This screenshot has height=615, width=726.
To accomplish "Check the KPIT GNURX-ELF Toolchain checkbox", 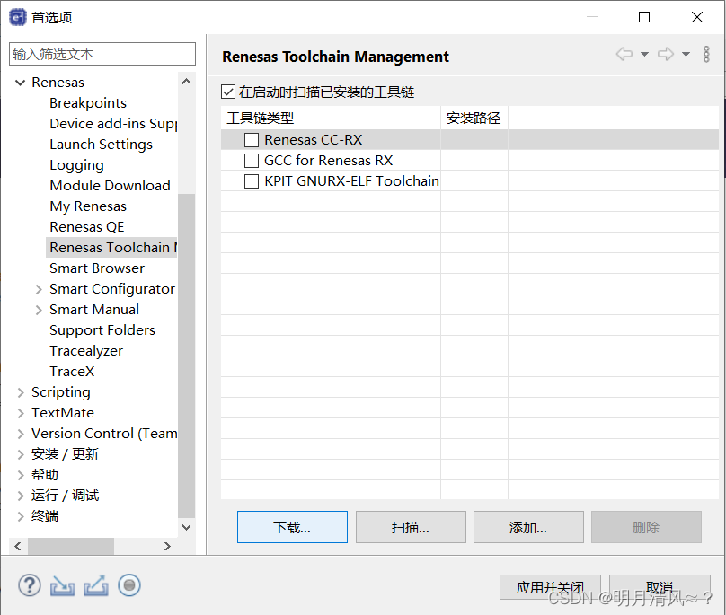I will 252,181.
